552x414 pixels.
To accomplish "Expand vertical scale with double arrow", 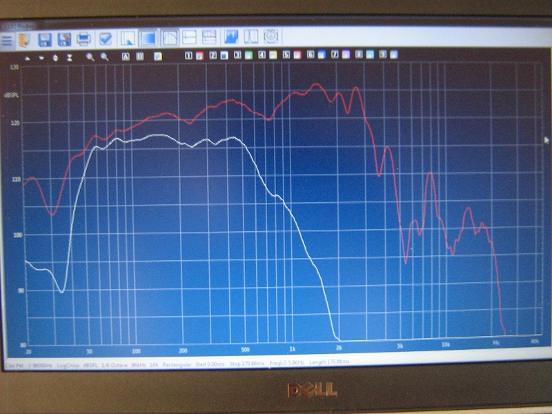I will (x=56, y=58).
